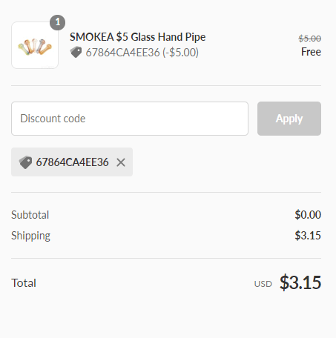Click the quantity badge showing 1
Screen dimensions: 336x338
[58, 22]
